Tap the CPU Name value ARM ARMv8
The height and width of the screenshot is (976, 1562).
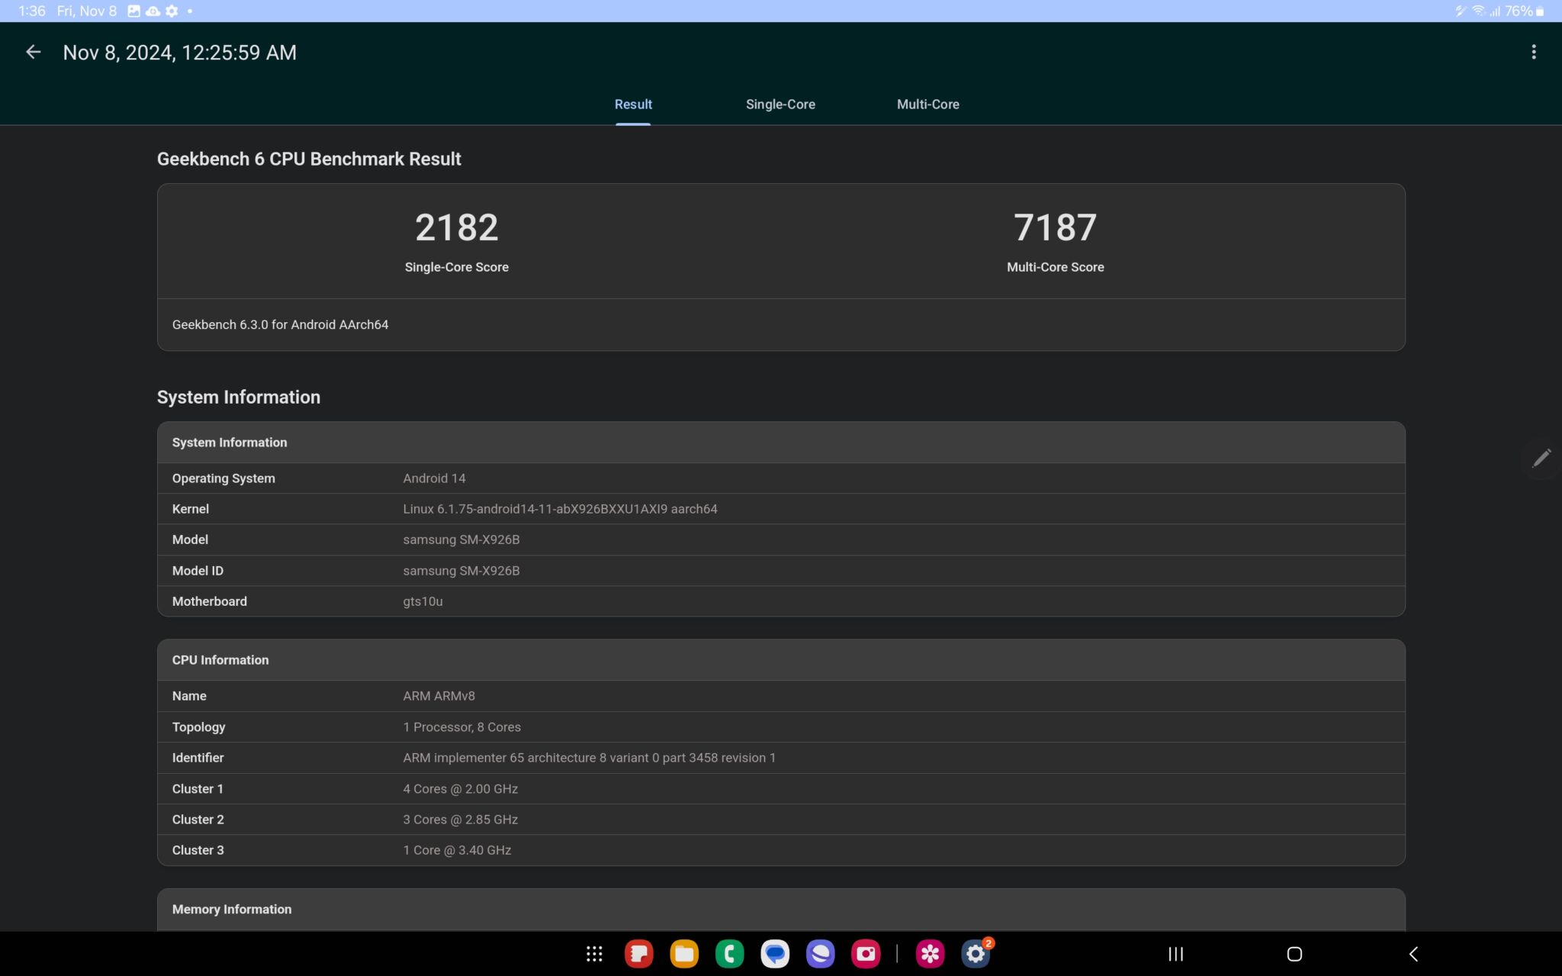439,696
